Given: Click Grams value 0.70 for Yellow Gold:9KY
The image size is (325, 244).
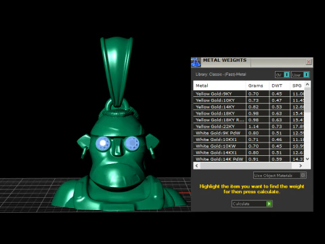Looking at the screenshot, I should pyautogui.click(x=253, y=94).
